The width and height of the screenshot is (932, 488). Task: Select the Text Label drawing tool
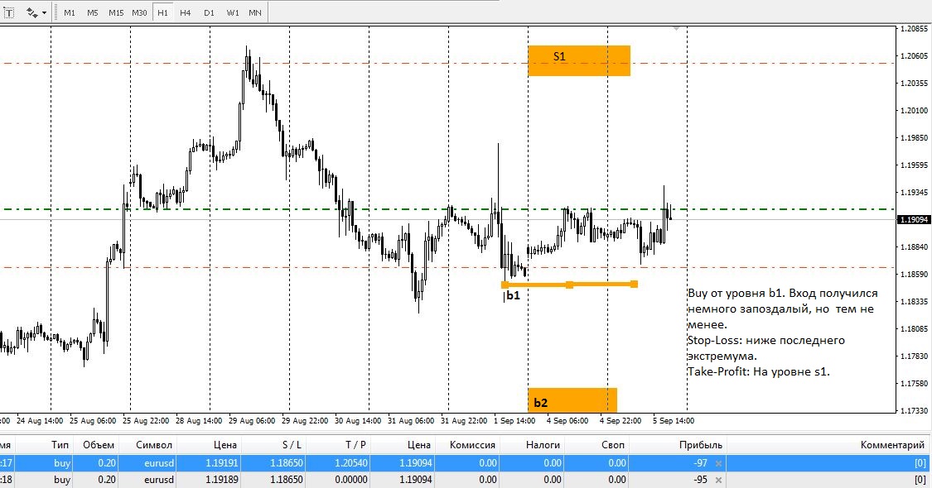point(9,12)
